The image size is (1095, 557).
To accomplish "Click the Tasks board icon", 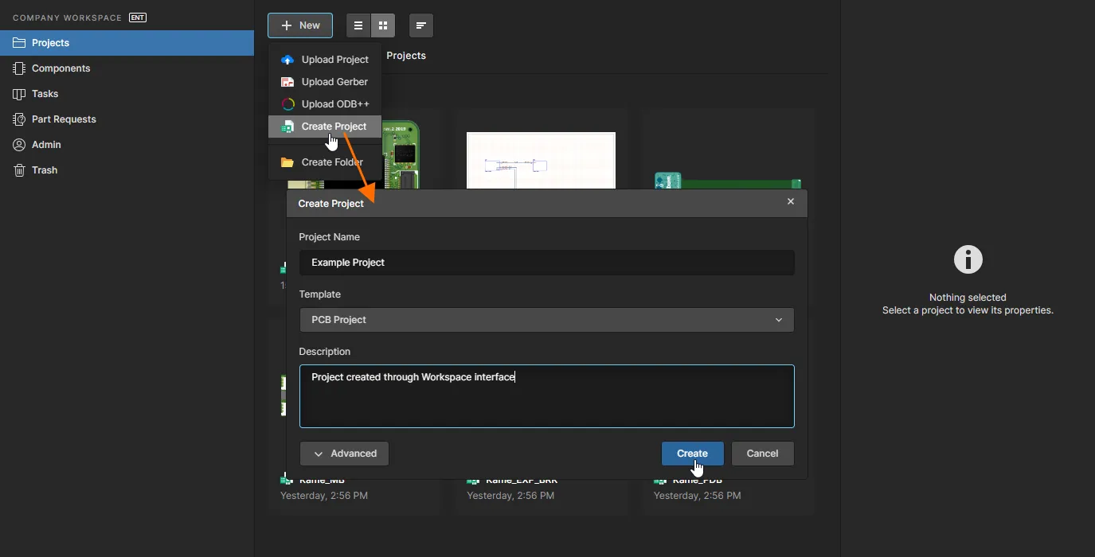I will click(19, 94).
